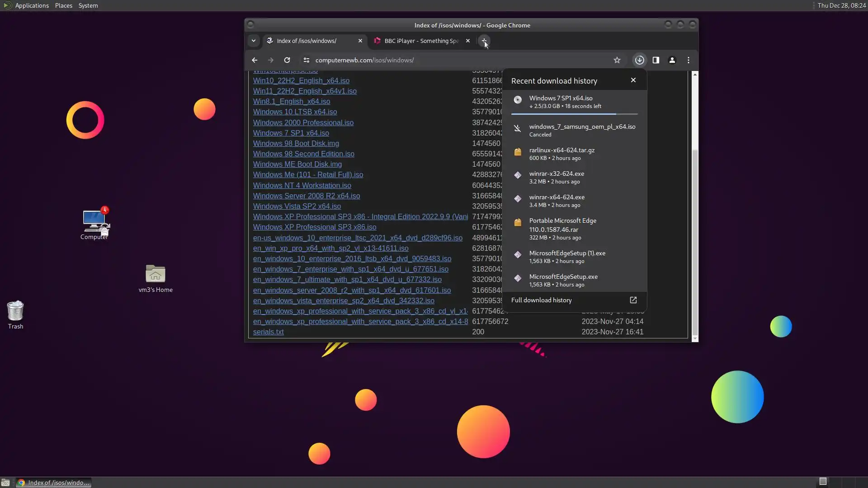Image resolution: width=868 pixels, height=488 pixels.
Task: Toggle Chrome side panel icon
Action: (x=656, y=60)
